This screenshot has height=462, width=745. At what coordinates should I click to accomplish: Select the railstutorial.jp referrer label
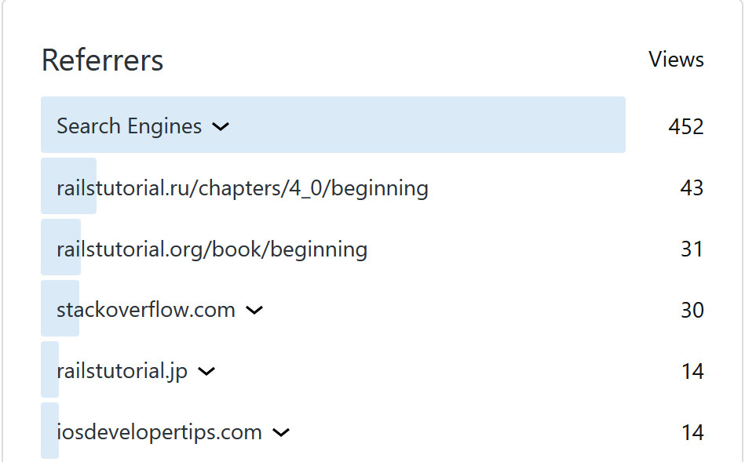click(x=122, y=370)
